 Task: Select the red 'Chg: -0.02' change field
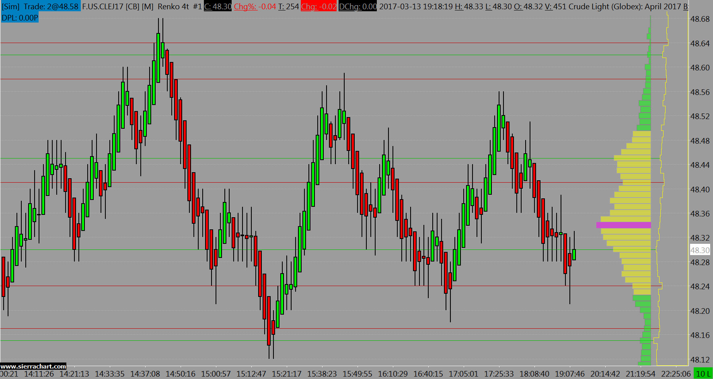coord(318,6)
